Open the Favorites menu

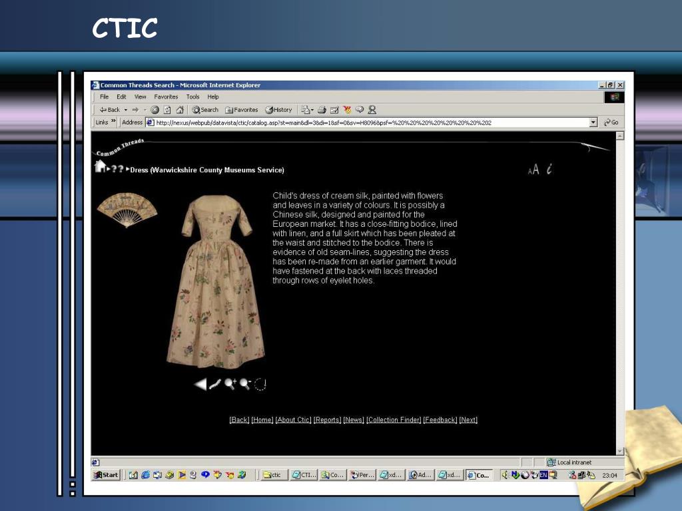point(166,97)
